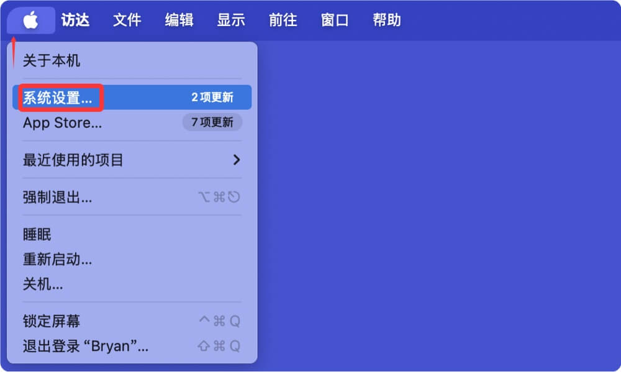This screenshot has width=621, height=372.
Task: Open the 前往 menu
Action: (283, 20)
